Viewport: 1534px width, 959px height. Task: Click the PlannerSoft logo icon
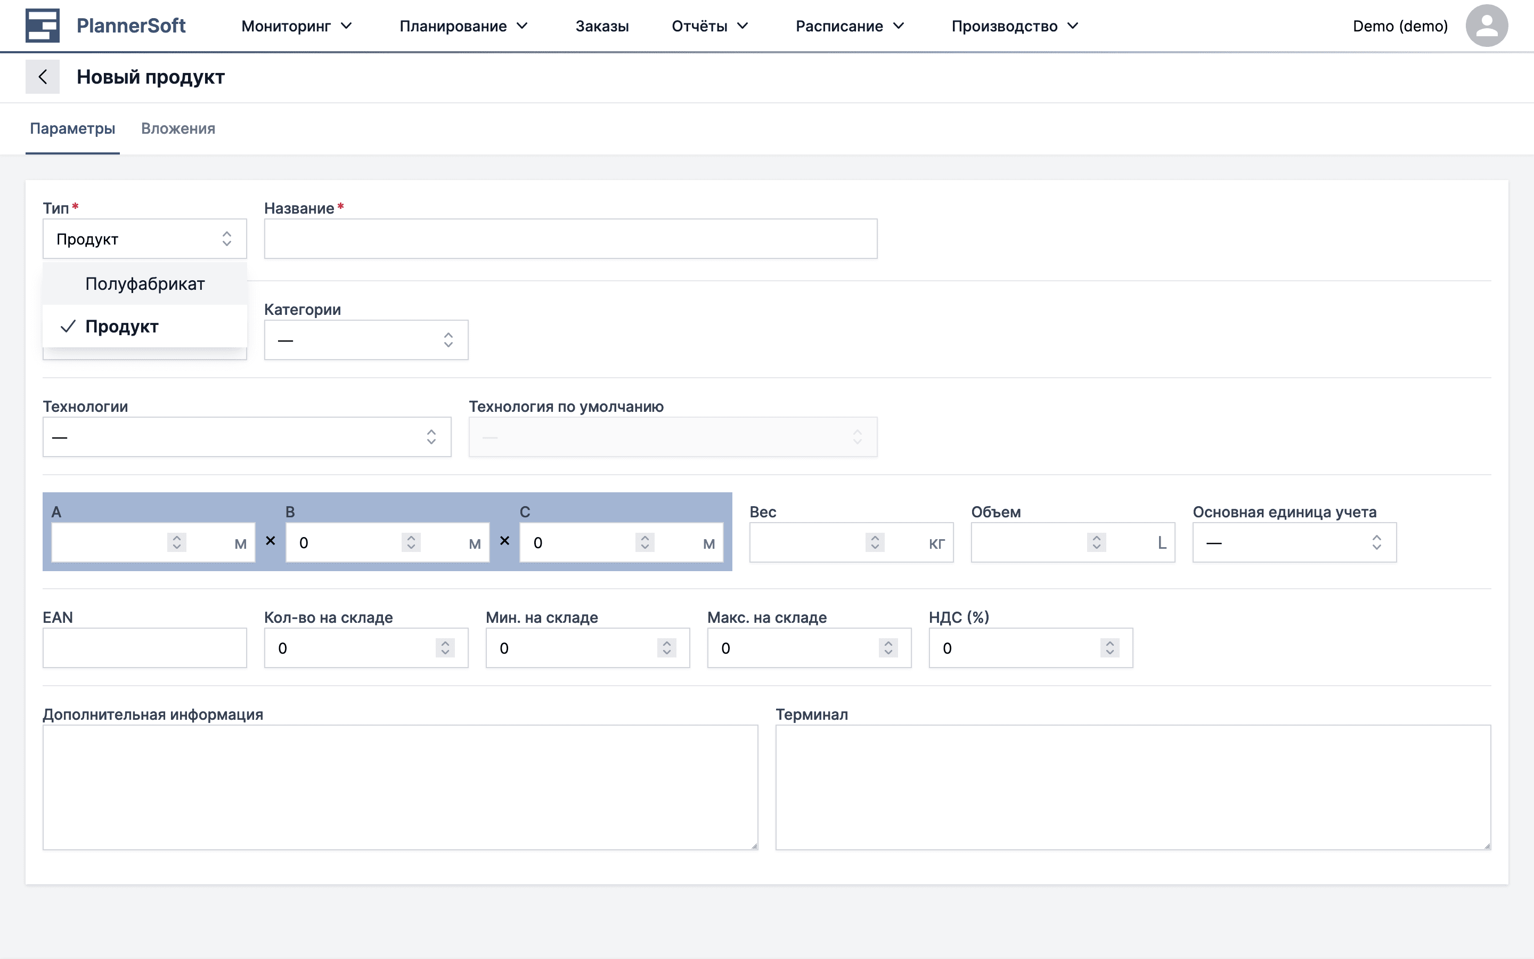(42, 26)
